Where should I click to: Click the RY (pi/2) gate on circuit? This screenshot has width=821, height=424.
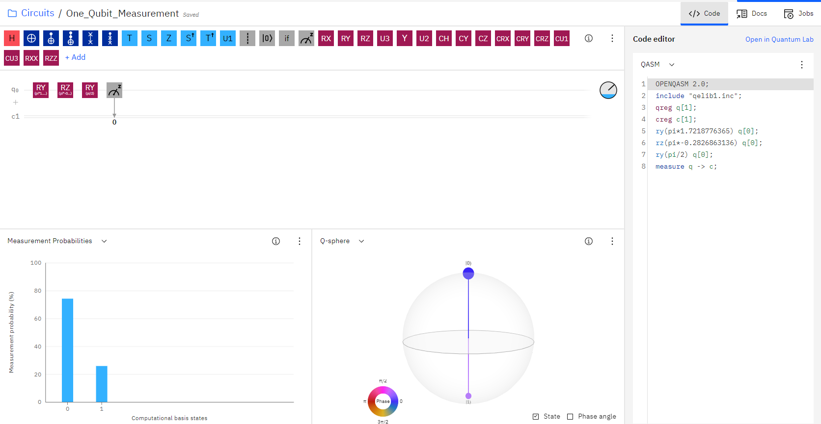tap(90, 90)
